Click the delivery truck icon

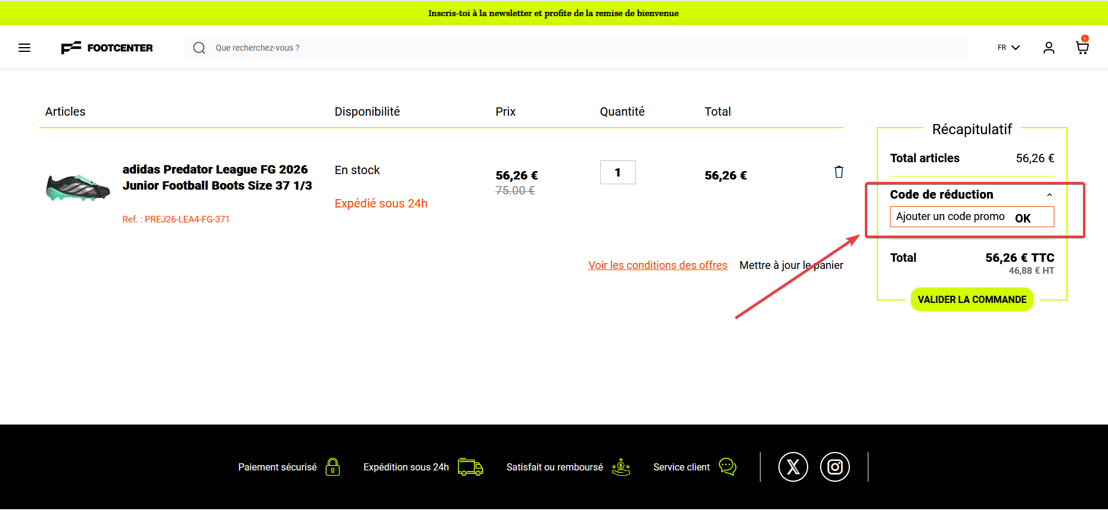(470, 467)
